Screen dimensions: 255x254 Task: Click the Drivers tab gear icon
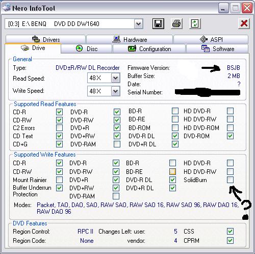(36, 39)
